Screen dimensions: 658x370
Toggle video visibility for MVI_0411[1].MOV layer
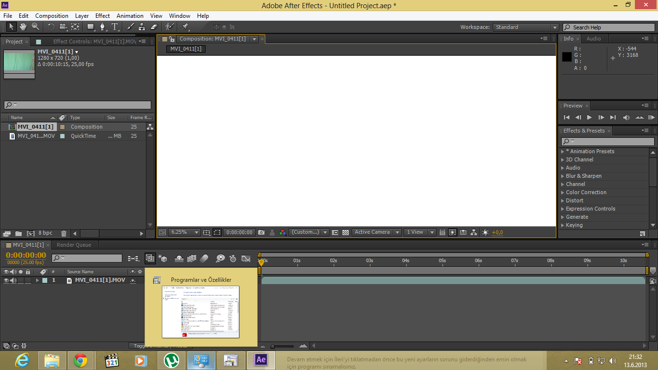pos(7,280)
